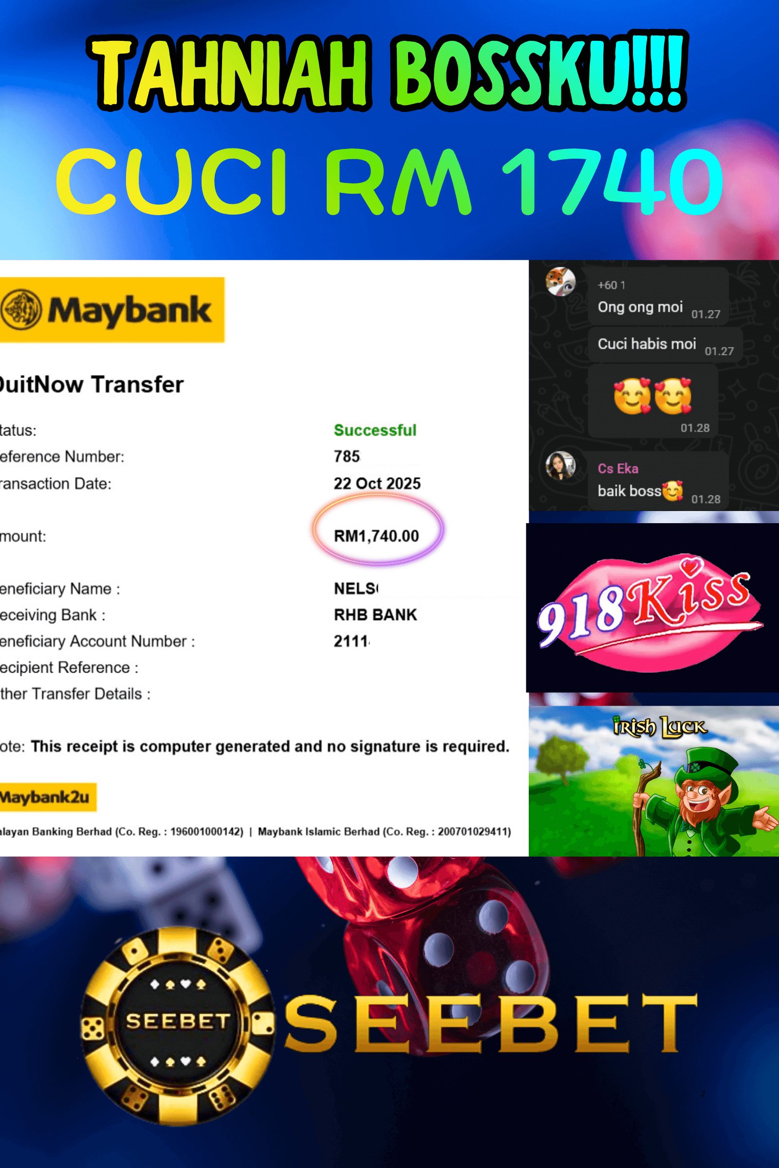The height and width of the screenshot is (1168, 779).
Task: Open the Irish Luck game thumbnail title
Action: click(x=660, y=728)
